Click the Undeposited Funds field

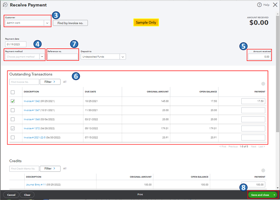click(100, 57)
